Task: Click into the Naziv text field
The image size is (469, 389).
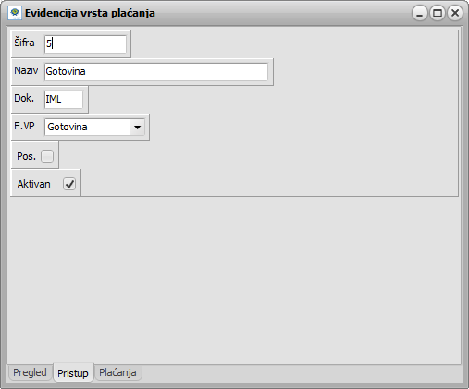Action: [156, 72]
